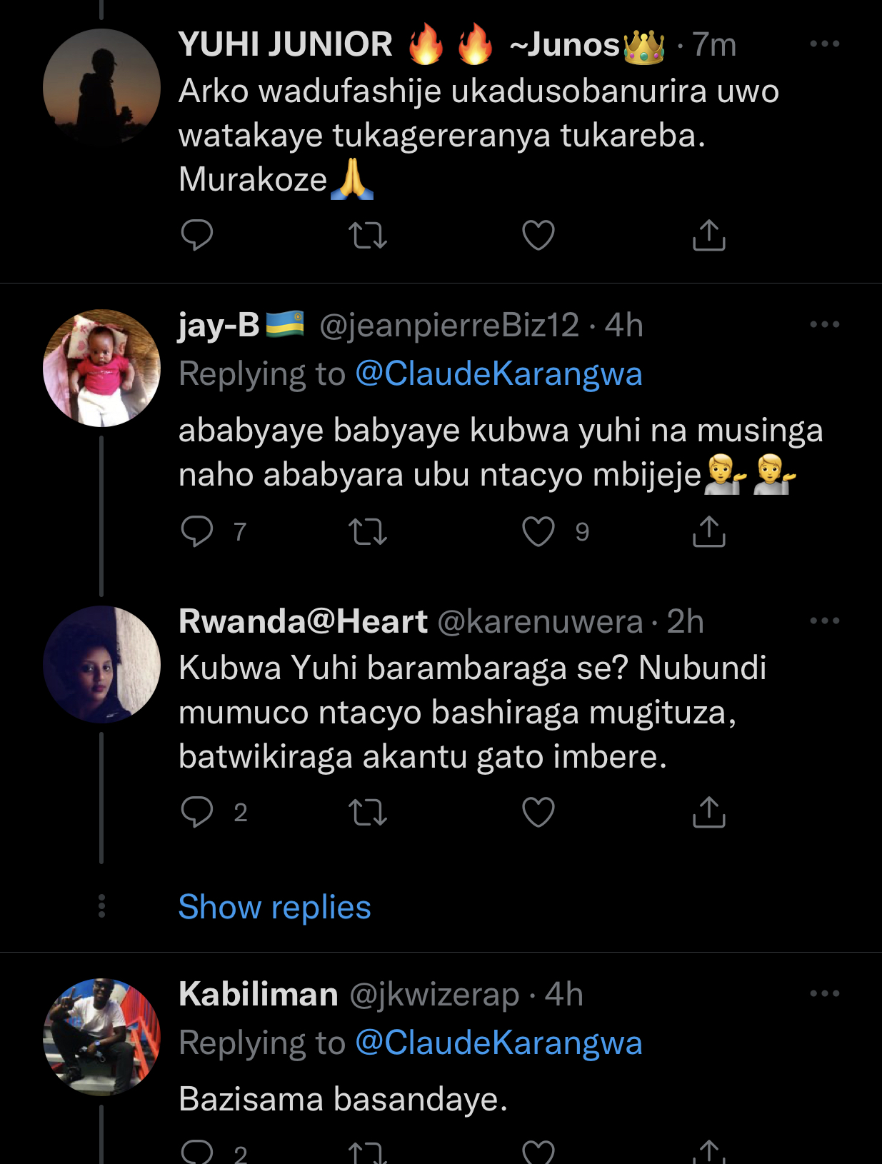Retweet jay-B's tweet
Screen dimensions: 882x1164
368,531
